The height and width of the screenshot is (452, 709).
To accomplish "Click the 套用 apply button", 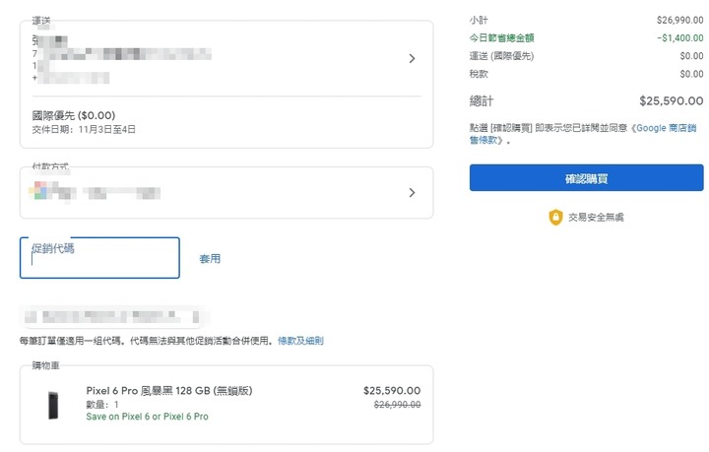I will (x=210, y=259).
